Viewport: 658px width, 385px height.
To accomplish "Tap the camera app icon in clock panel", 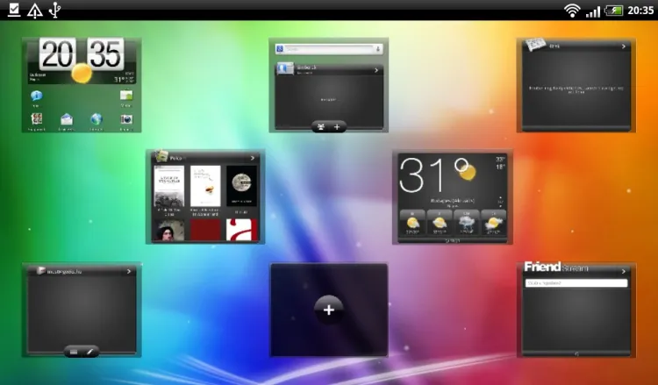I will click(x=126, y=119).
